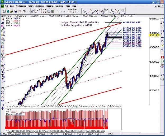Select the PCT P tool
The width and height of the screenshot is (165, 136).
pos(3,67)
